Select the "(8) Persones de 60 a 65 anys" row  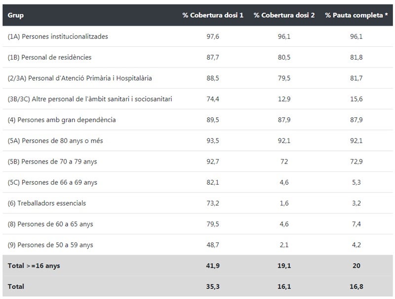click(x=50, y=224)
